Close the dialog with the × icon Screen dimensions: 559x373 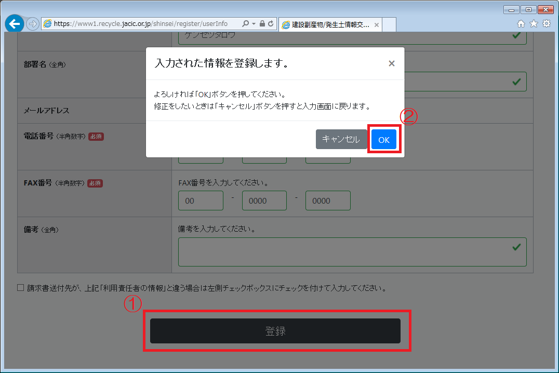click(391, 63)
